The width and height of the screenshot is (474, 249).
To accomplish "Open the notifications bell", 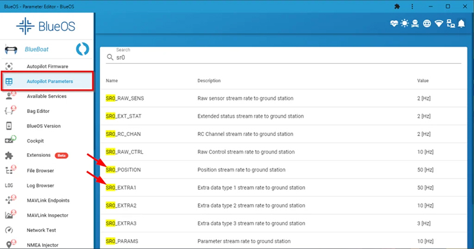I will click(x=460, y=24).
